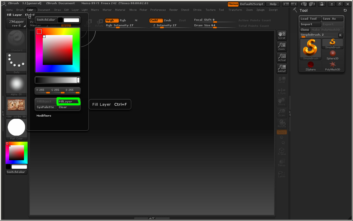Image resolution: width=353 pixels, height=221 pixels.
Task: Select the large SimpleBrush tool icon
Action: [311, 49]
